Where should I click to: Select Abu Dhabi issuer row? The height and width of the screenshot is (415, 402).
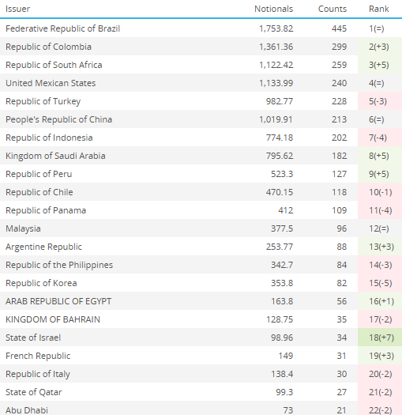click(201, 408)
